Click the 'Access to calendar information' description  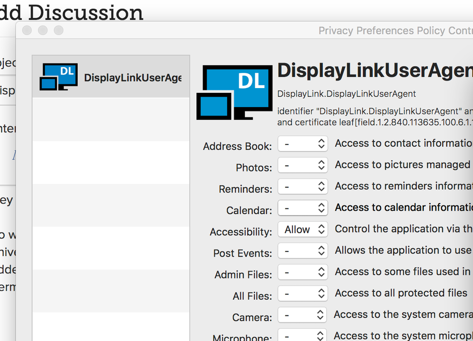[404, 207]
